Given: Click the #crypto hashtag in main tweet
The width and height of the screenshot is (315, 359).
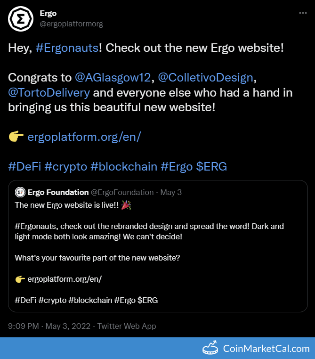Looking at the screenshot, I should coord(65,166).
